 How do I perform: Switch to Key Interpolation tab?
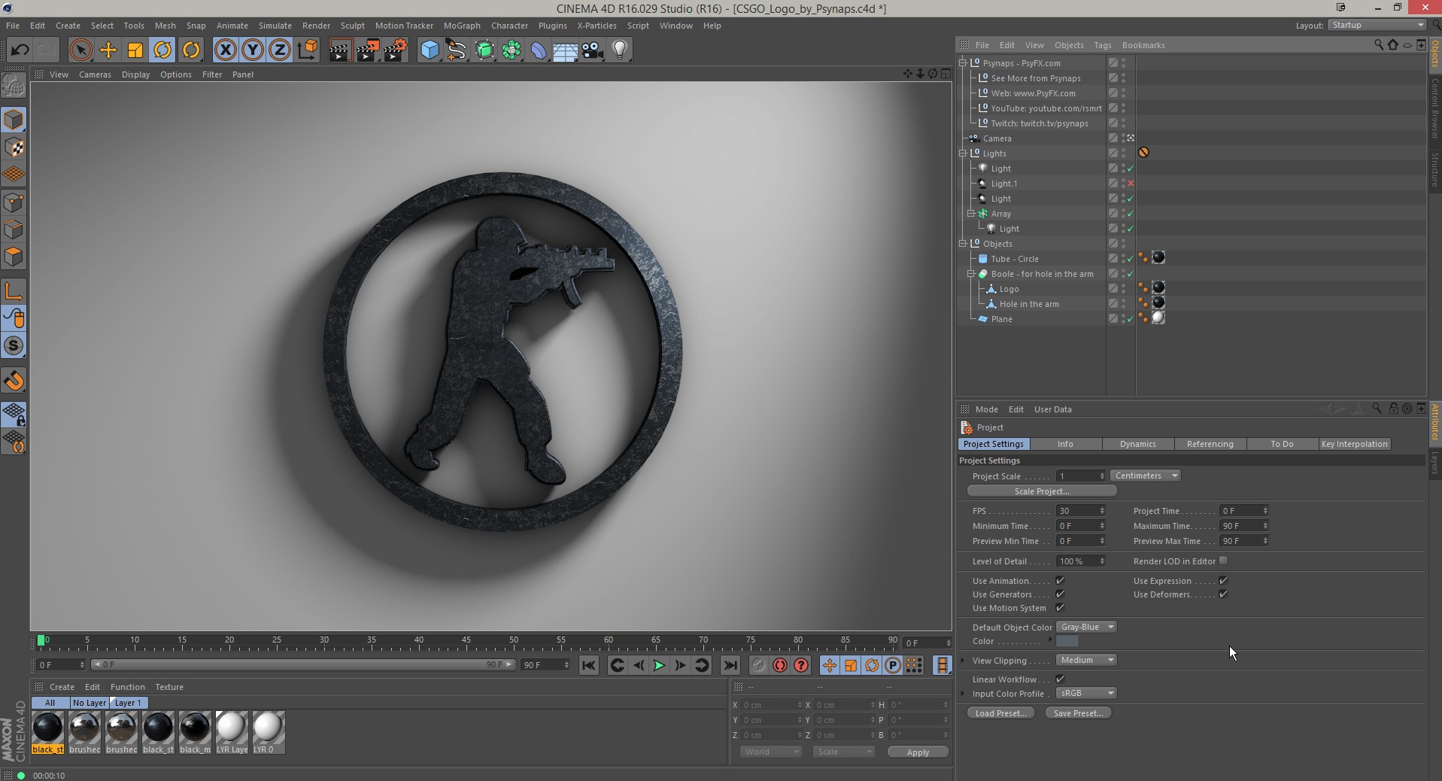(x=1354, y=444)
